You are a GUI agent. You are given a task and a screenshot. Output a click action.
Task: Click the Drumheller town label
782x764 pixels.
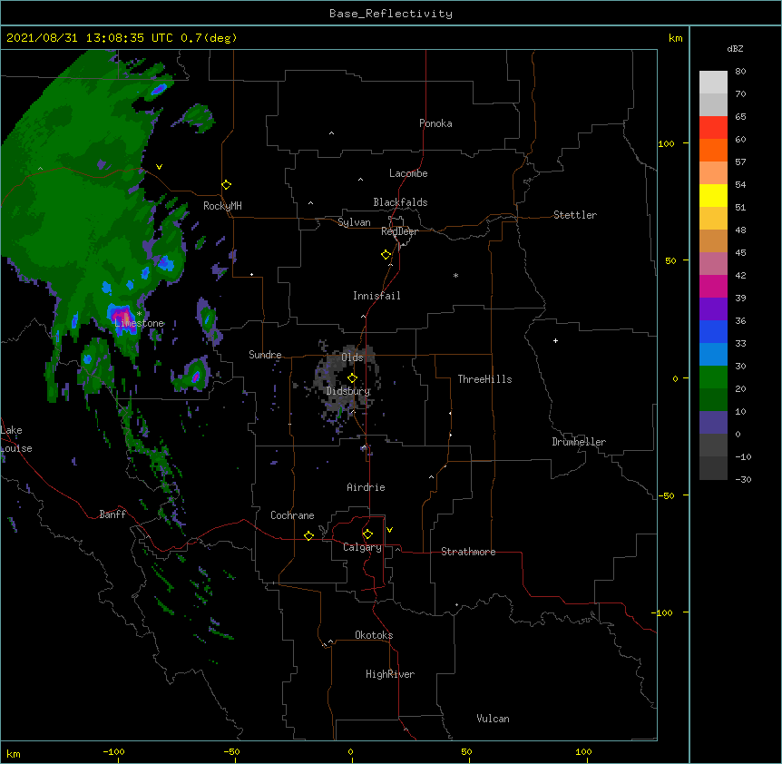click(579, 442)
